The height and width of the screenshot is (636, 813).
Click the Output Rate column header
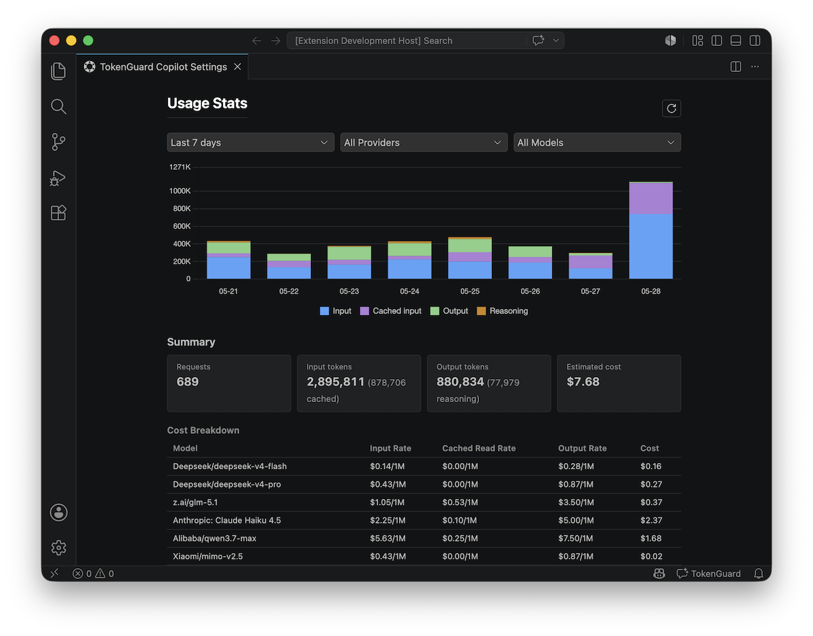pyautogui.click(x=583, y=448)
